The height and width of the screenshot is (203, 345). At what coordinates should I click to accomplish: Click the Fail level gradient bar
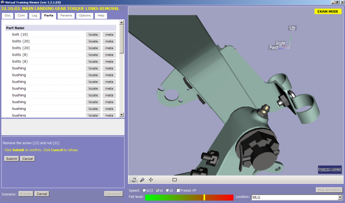tap(189, 197)
